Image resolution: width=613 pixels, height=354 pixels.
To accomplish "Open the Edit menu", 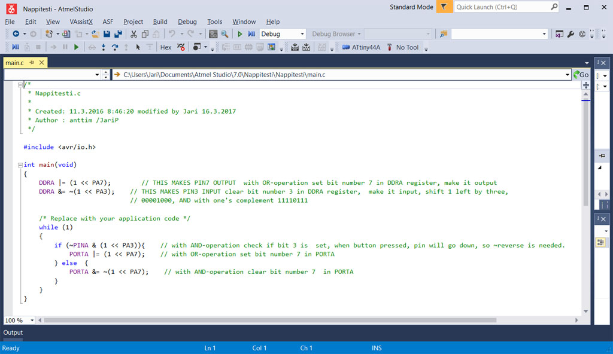I will [x=31, y=22].
